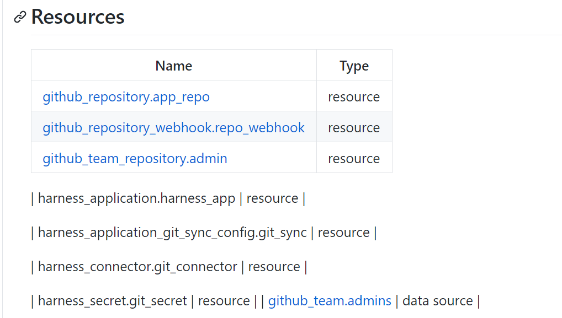Open the github_repository.app_repo link
562x318 pixels.
pos(126,97)
